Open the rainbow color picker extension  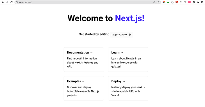coord(164,2)
